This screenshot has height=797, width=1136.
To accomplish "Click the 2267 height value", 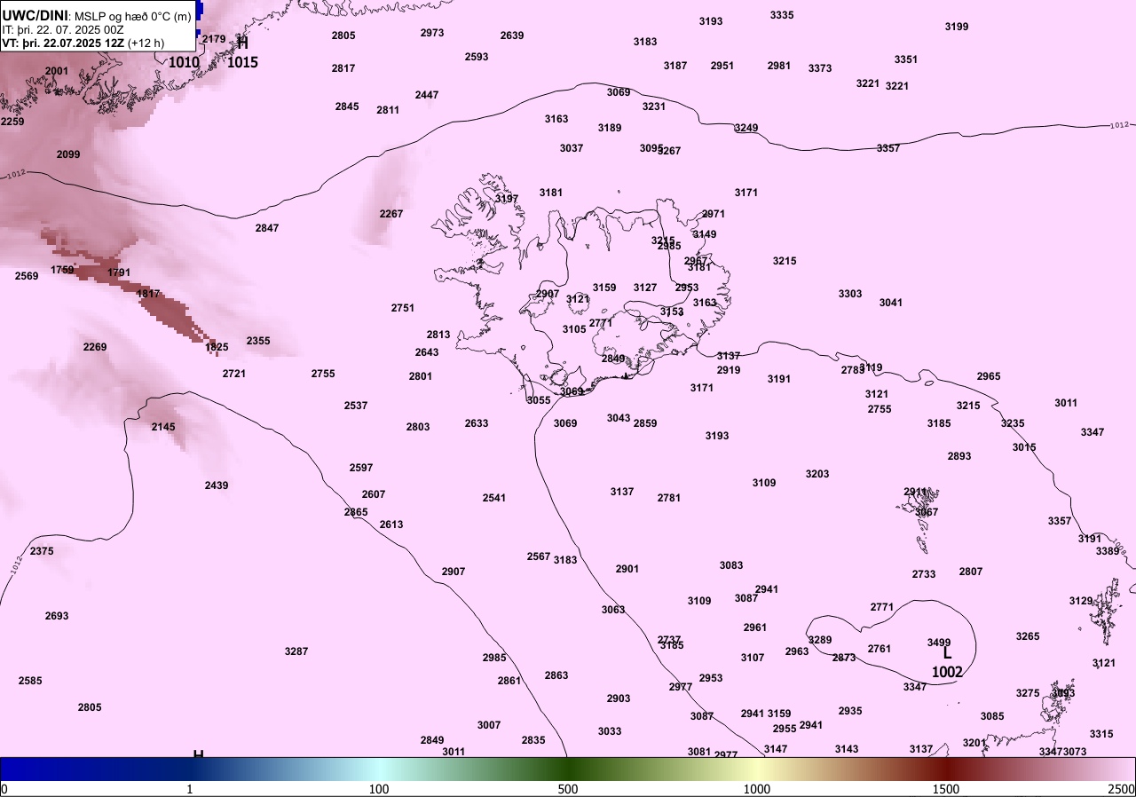I will pos(391,214).
